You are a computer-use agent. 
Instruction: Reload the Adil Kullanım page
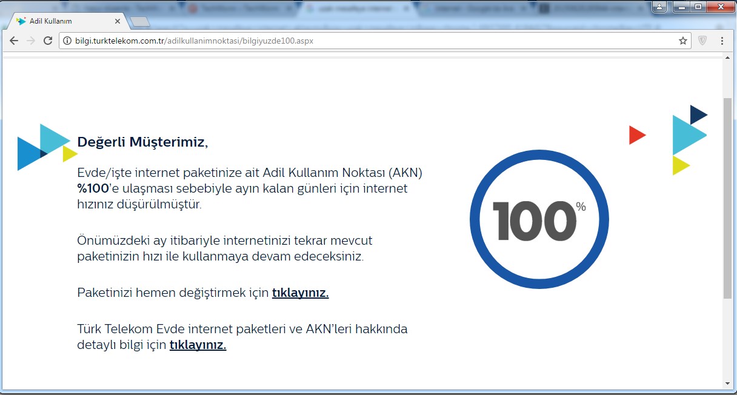point(48,41)
